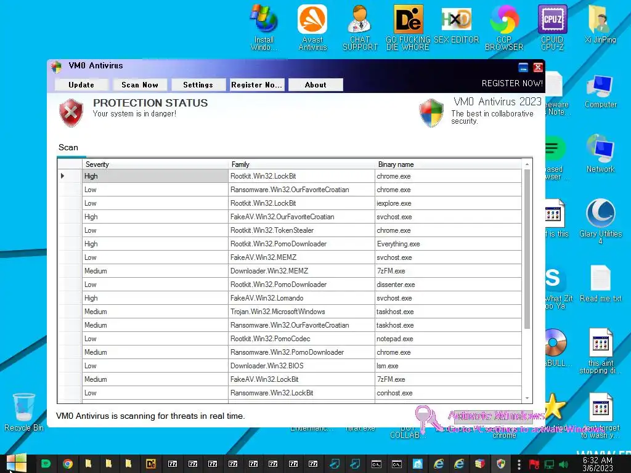Screen dimensions: 631x473
Task: Open the Settings button in VM0 Antivirus
Action: click(x=198, y=85)
